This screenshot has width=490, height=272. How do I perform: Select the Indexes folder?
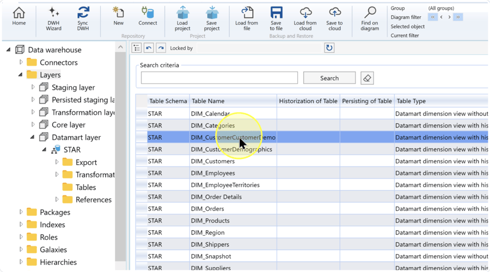(x=52, y=225)
